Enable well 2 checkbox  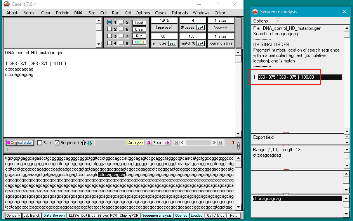[110, 29]
